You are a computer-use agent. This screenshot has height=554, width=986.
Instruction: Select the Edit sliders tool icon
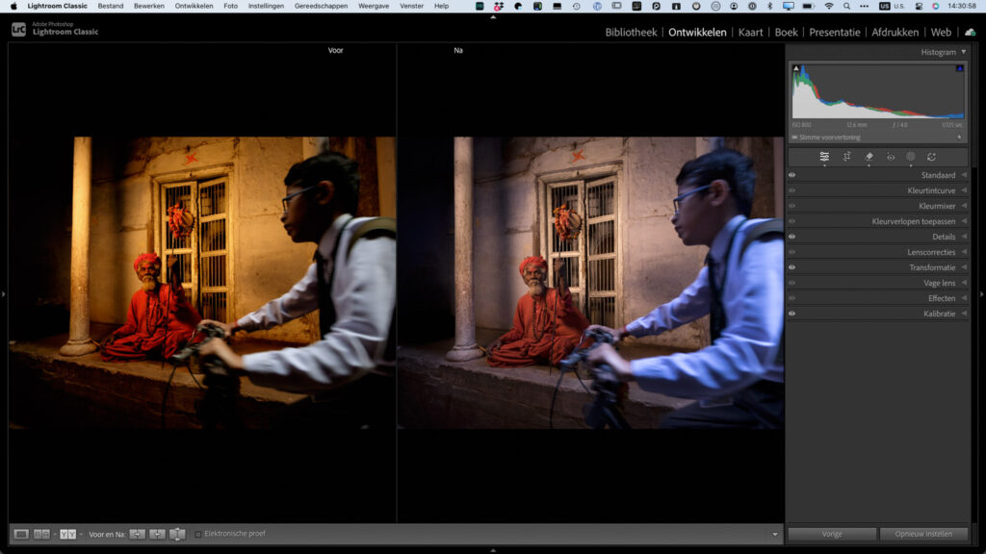pyautogui.click(x=824, y=157)
